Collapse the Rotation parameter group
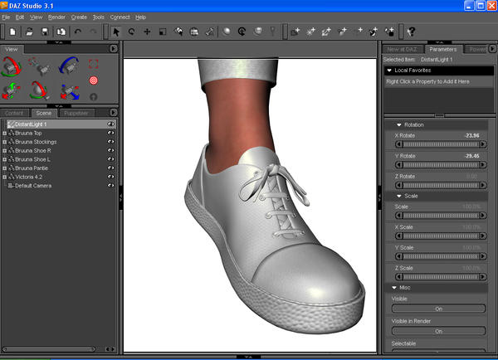Screen dimensions: 498x360 click(x=399, y=124)
